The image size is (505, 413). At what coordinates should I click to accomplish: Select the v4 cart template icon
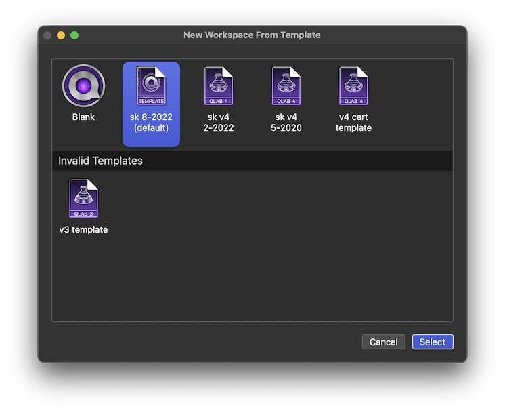coord(353,86)
